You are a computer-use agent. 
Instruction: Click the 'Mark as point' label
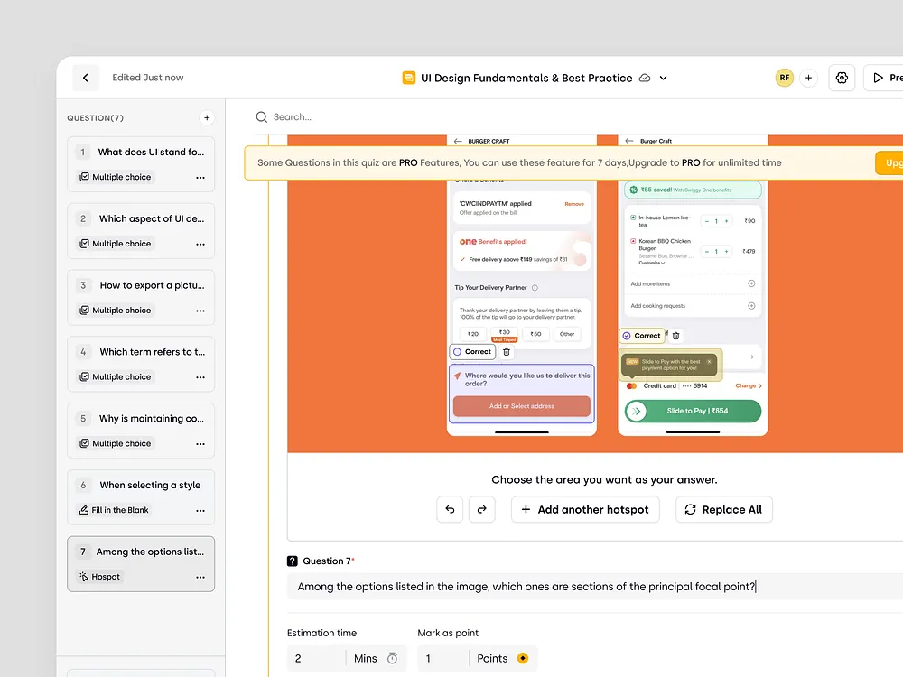(448, 633)
